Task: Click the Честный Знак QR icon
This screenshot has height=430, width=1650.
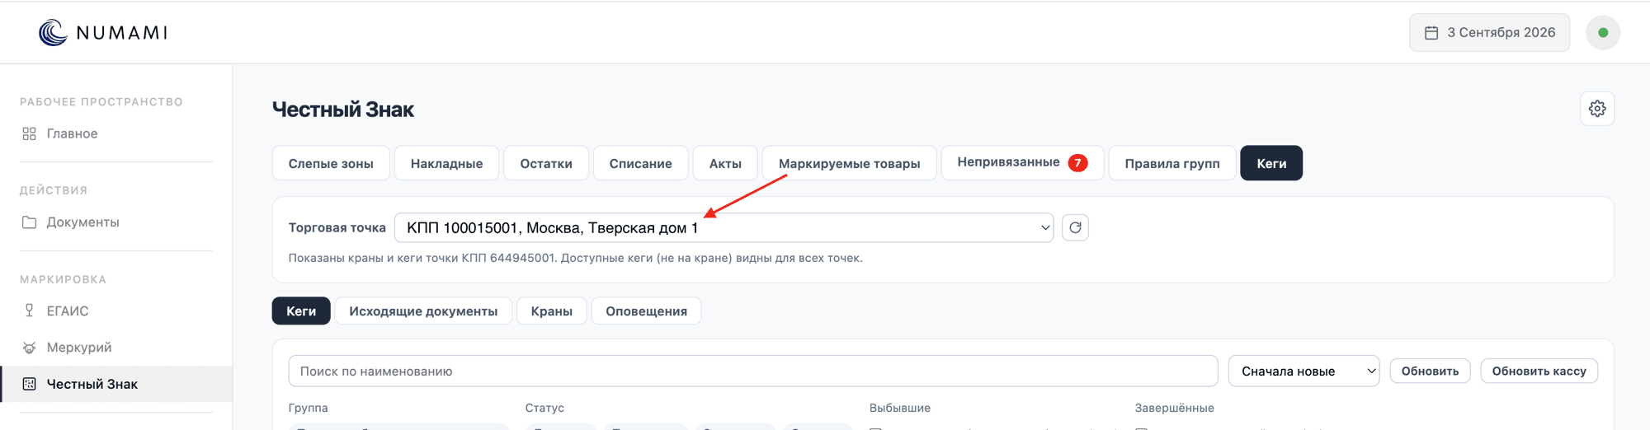Action: [x=29, y=384]
